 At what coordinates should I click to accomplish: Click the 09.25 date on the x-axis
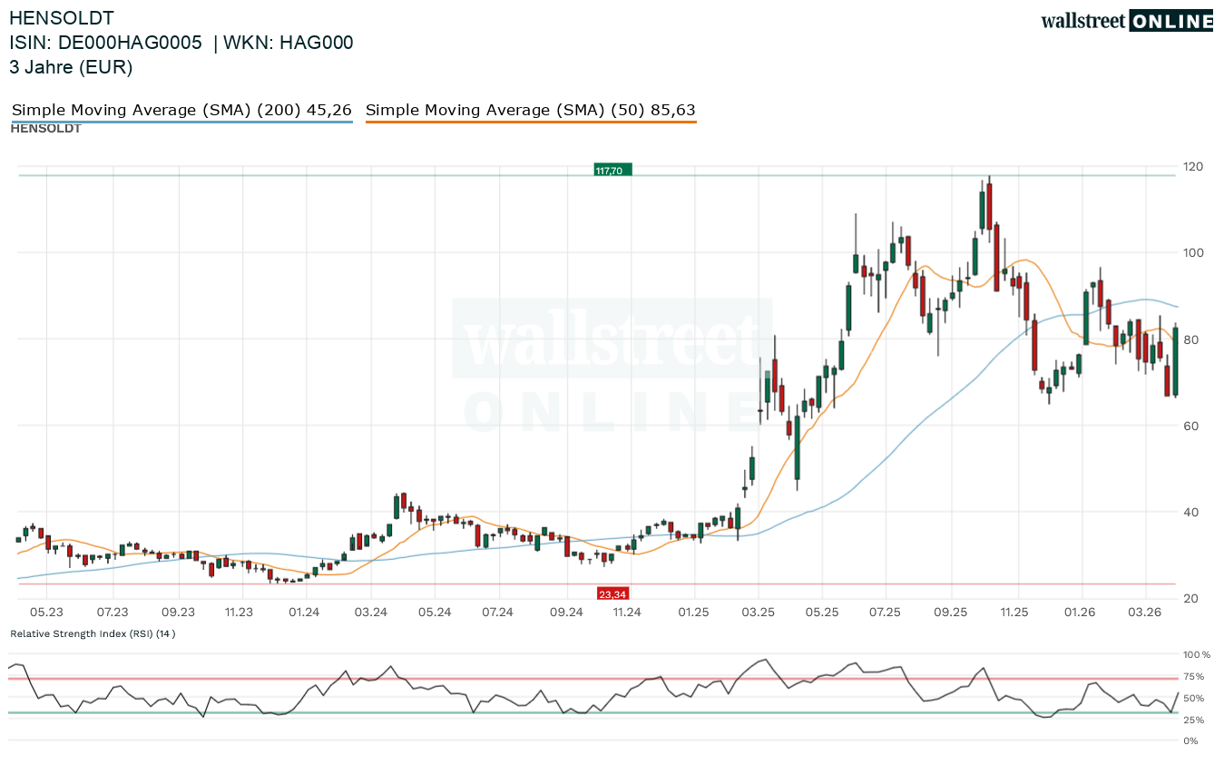click(x=951, y=613)
